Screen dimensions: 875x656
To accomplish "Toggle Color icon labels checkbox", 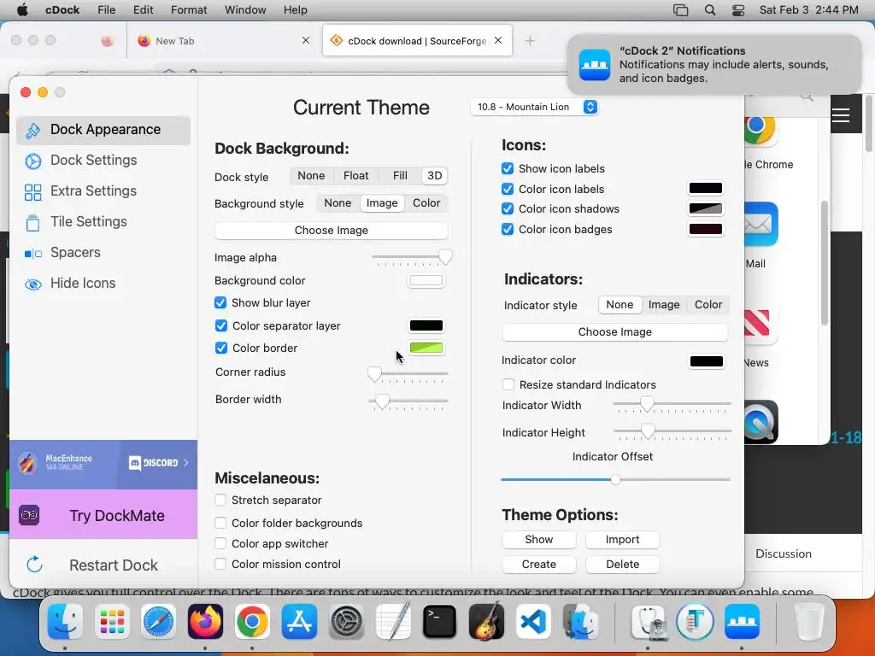I will pyautogui.click(x=508, y=189).
